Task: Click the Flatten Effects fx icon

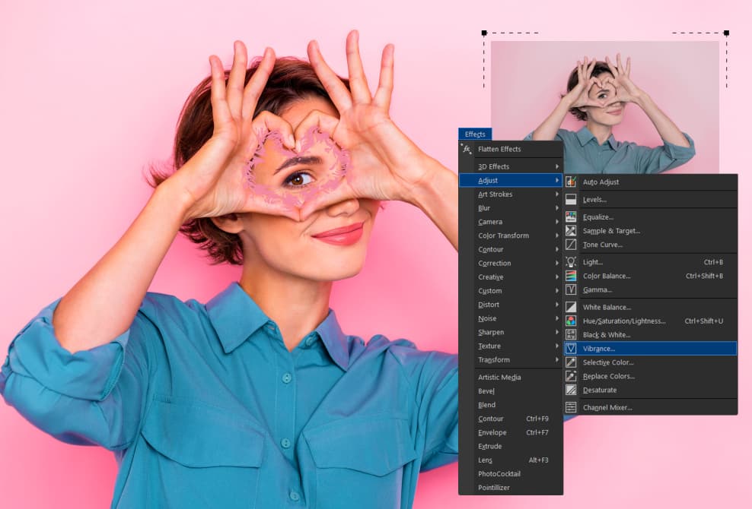Action: tap(467, 149)
